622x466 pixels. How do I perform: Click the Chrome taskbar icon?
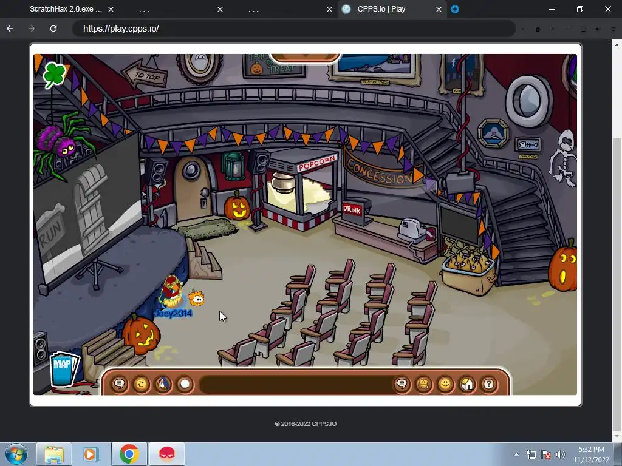click(129, 454)
